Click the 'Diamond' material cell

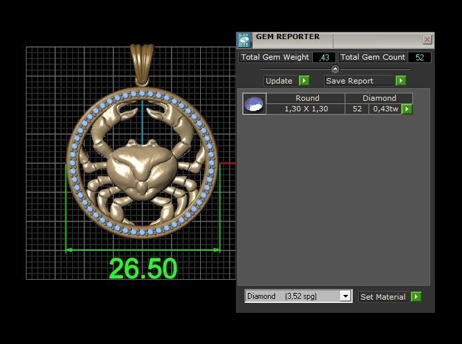pyautogui.click(x=379, y=98)
